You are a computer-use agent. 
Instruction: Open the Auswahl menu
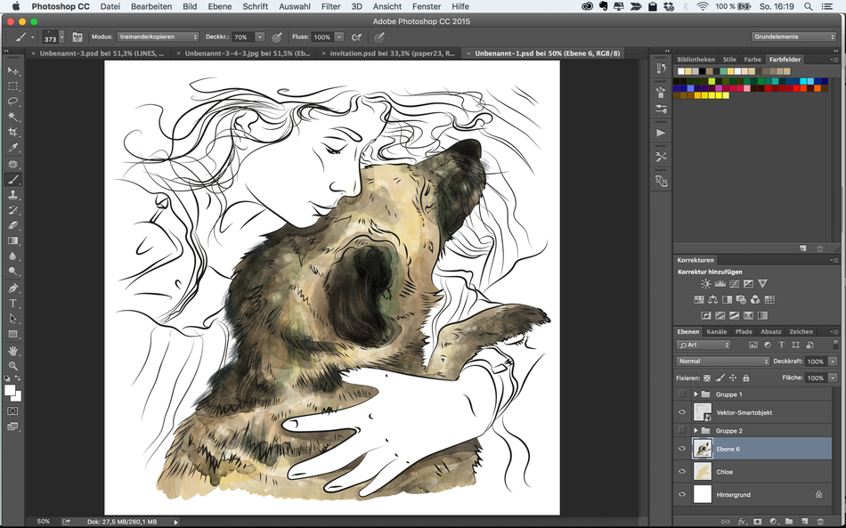tap(295, 6)
